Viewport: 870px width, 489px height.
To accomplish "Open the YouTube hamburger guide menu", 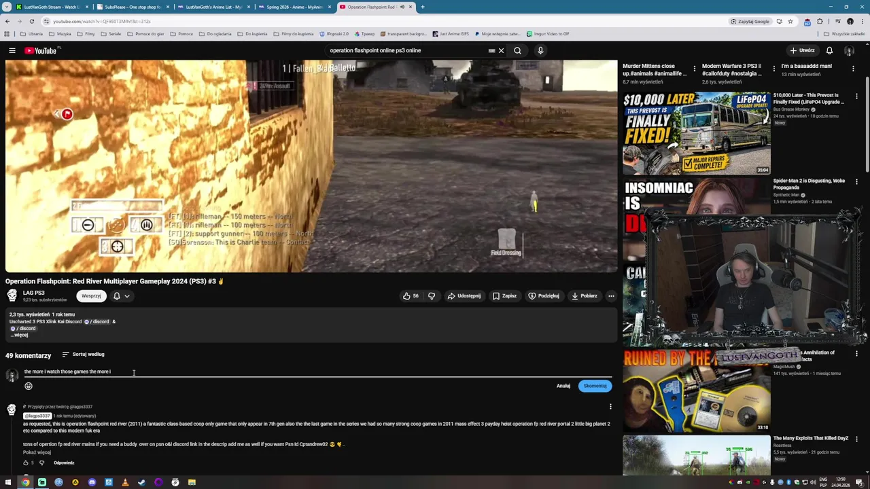I will [12, 50].
